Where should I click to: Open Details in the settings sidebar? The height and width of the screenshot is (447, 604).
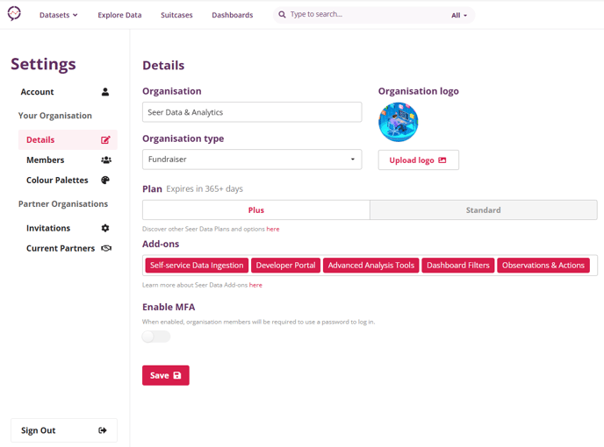[x=68, y=139]
